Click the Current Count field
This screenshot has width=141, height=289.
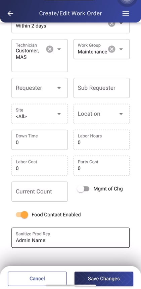40,192
